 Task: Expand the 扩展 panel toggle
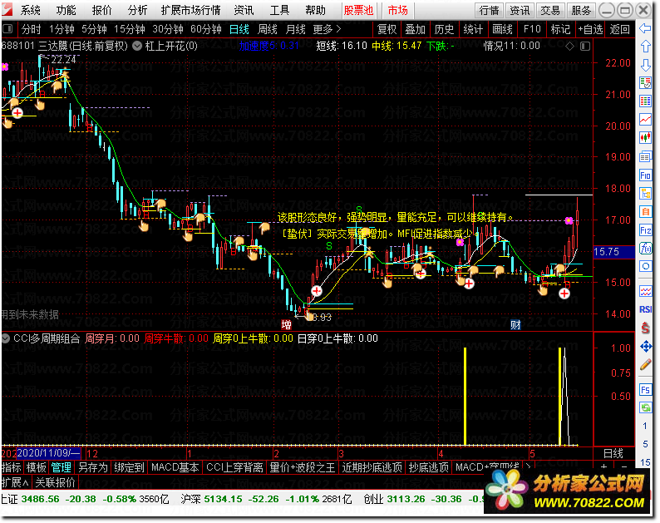point(16,482)
